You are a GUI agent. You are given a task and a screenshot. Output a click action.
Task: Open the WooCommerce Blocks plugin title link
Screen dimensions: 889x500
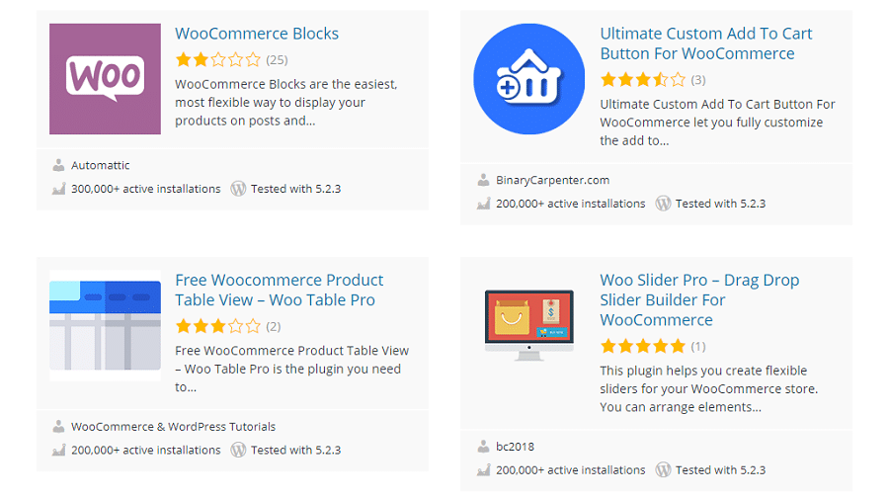[x=257, y=34]
